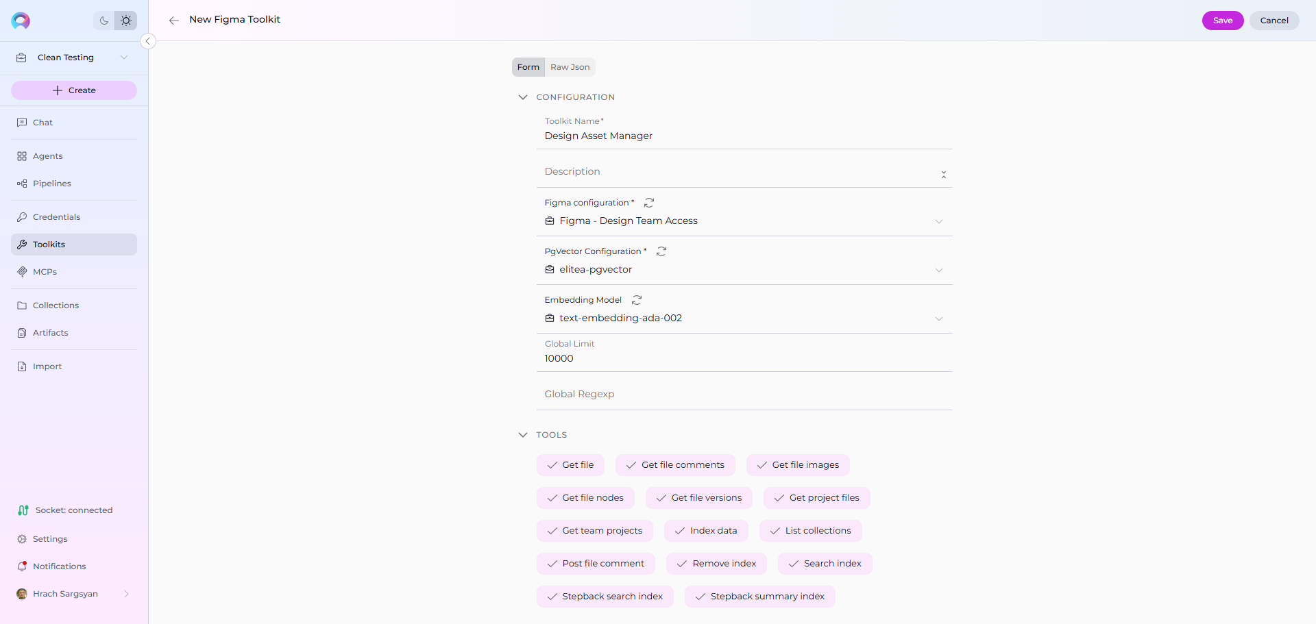The height and width of the screenshot is (624, 1316).
Task: Deselect the Get file comments tool
Action: 675,465
